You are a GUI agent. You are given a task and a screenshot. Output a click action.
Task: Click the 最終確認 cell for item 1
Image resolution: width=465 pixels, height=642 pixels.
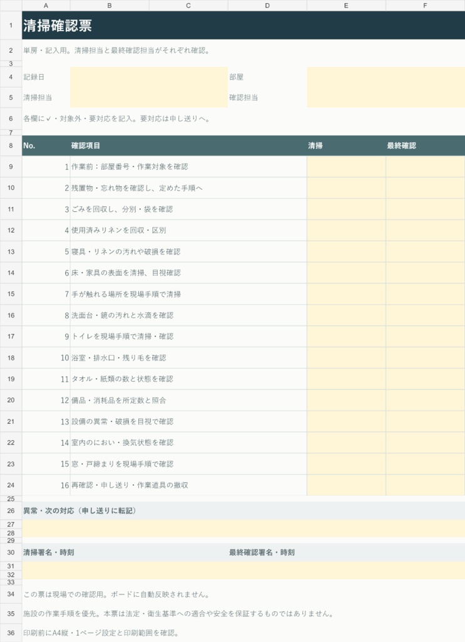pos(425,167)
